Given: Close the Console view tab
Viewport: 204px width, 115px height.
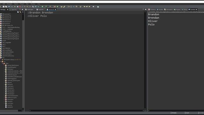Looking at the screenshot, I should click(x=196, y=10).
